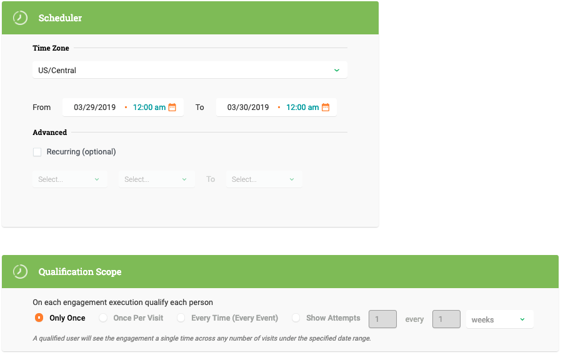Click the Scheduler section title
The height and width of the screenshot is (355, 563).
60,18
